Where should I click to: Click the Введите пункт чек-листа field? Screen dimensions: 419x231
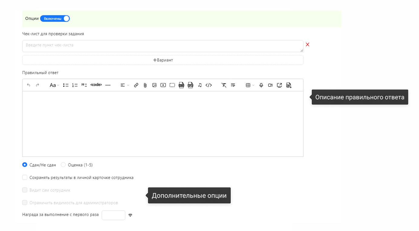click(163, 46)
